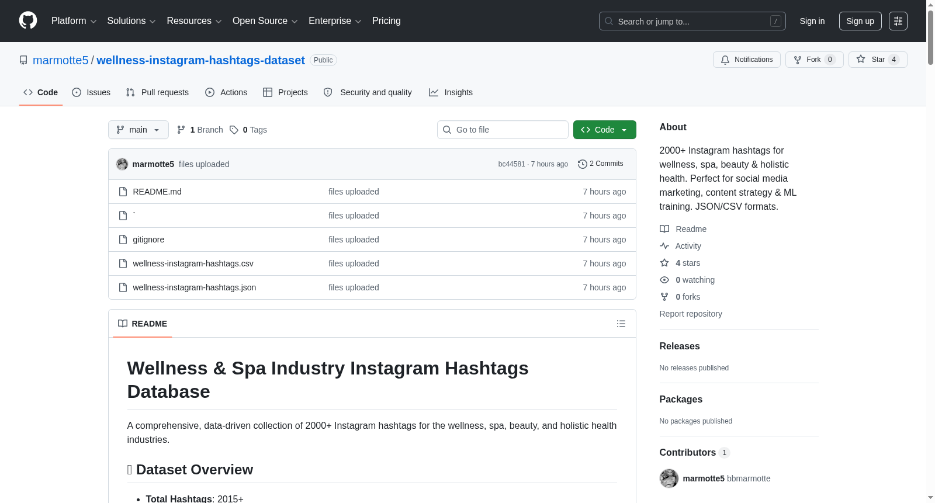Viewport: 935px width, 503px height.
Task: Click the file icon beside README.md
Action: click(123, 192)
